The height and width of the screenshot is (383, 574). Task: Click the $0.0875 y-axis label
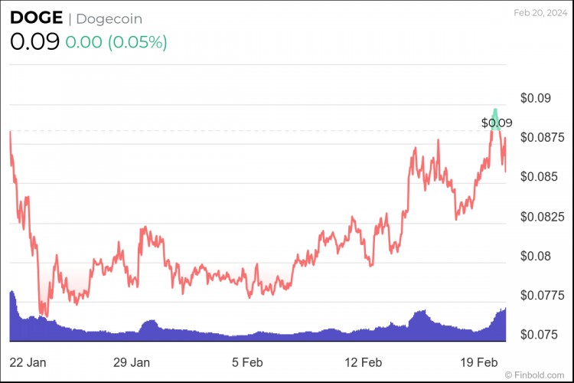542,137
